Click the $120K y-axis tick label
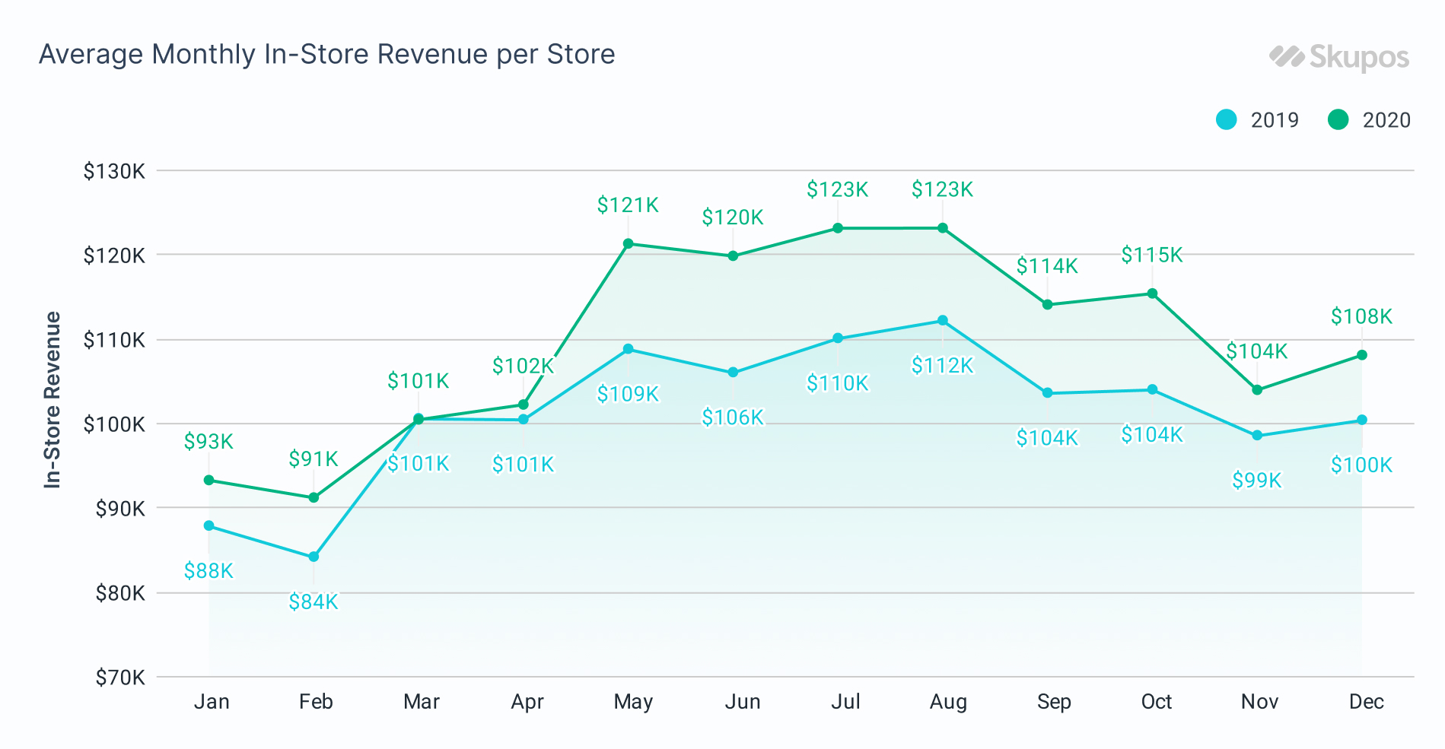 click(x=114, y=255)
